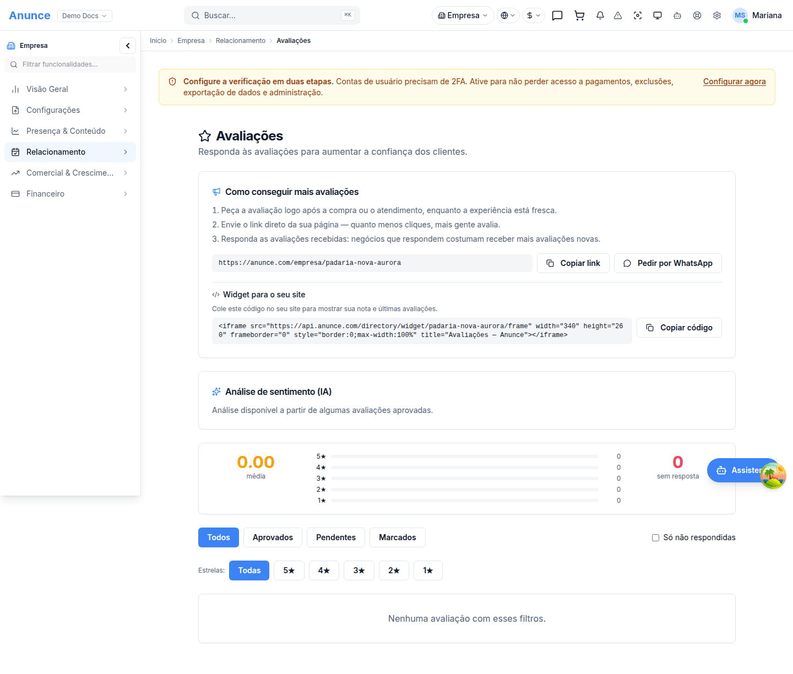Click Mariana's MS avatar
Screen dimensions: 793x674
(740, 15)
